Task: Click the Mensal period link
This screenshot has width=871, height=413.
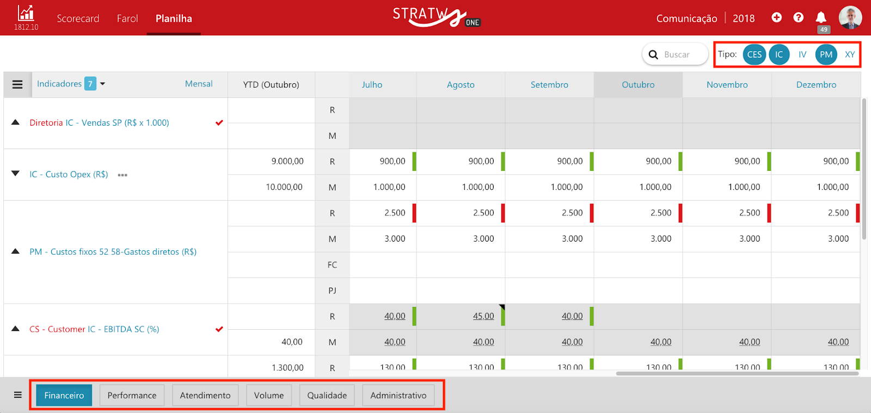Action: (199, 84)
